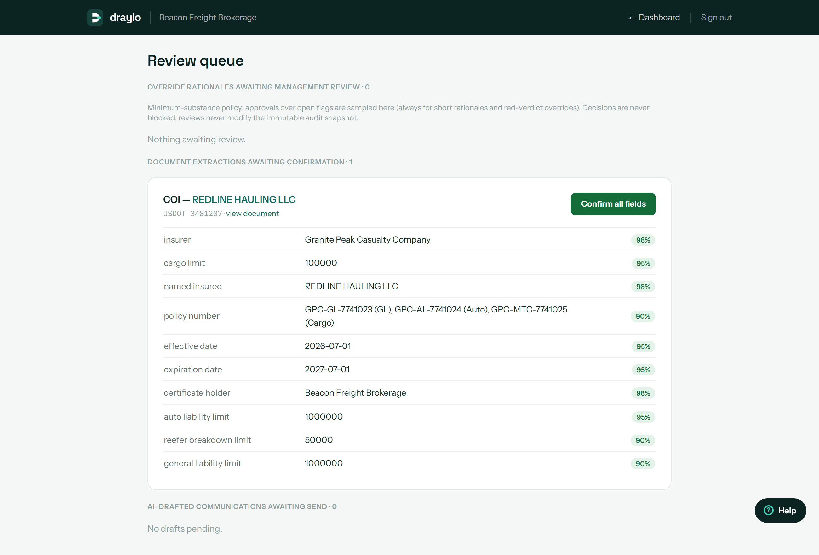Click the effective date 95% badge
Image resolution: width=819 pixels, height=555 pixels.
pos(643,346)
